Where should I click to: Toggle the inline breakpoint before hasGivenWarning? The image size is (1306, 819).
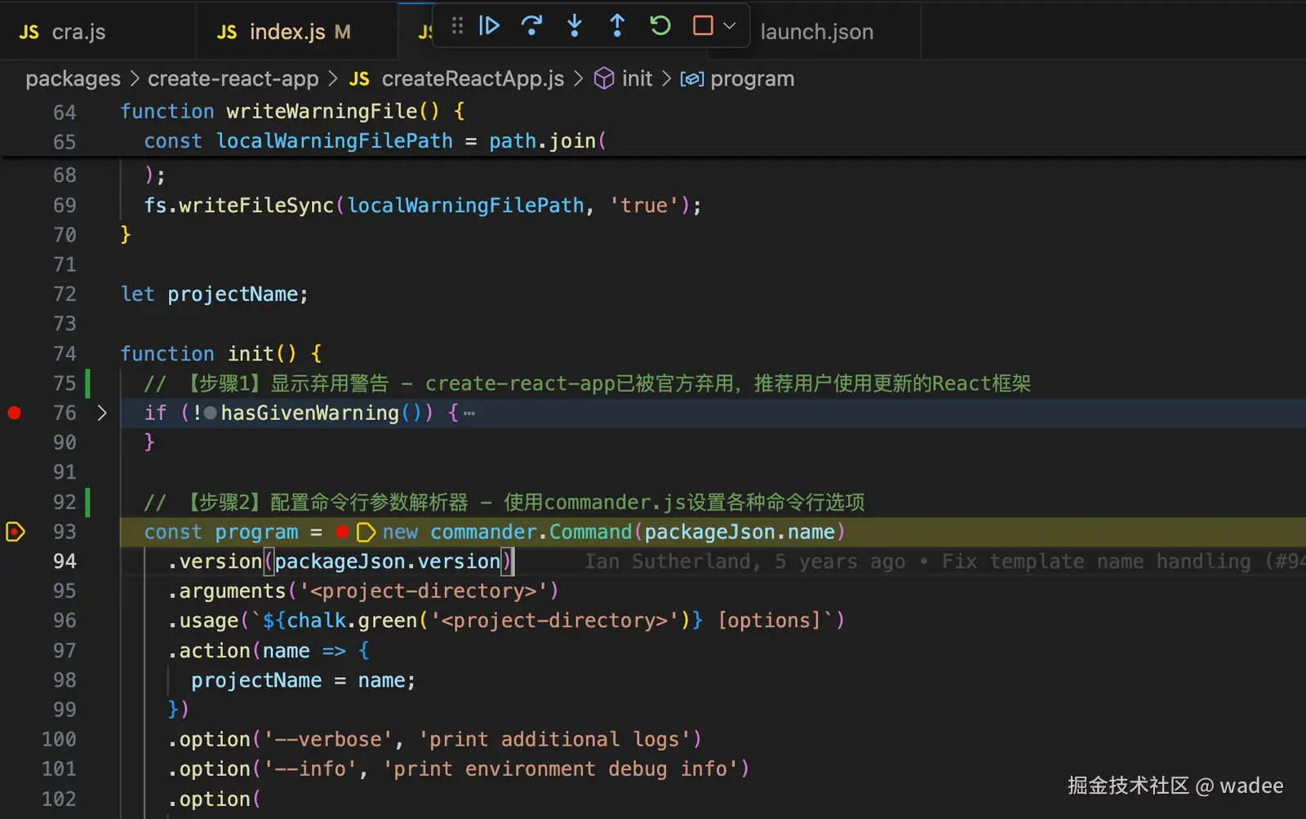point(211,414)
